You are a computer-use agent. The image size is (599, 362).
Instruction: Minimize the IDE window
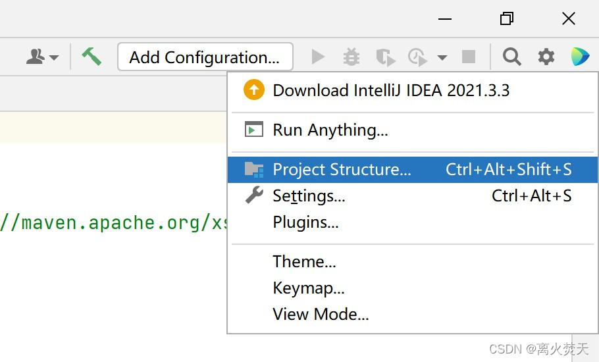click(x=445, y=18)
